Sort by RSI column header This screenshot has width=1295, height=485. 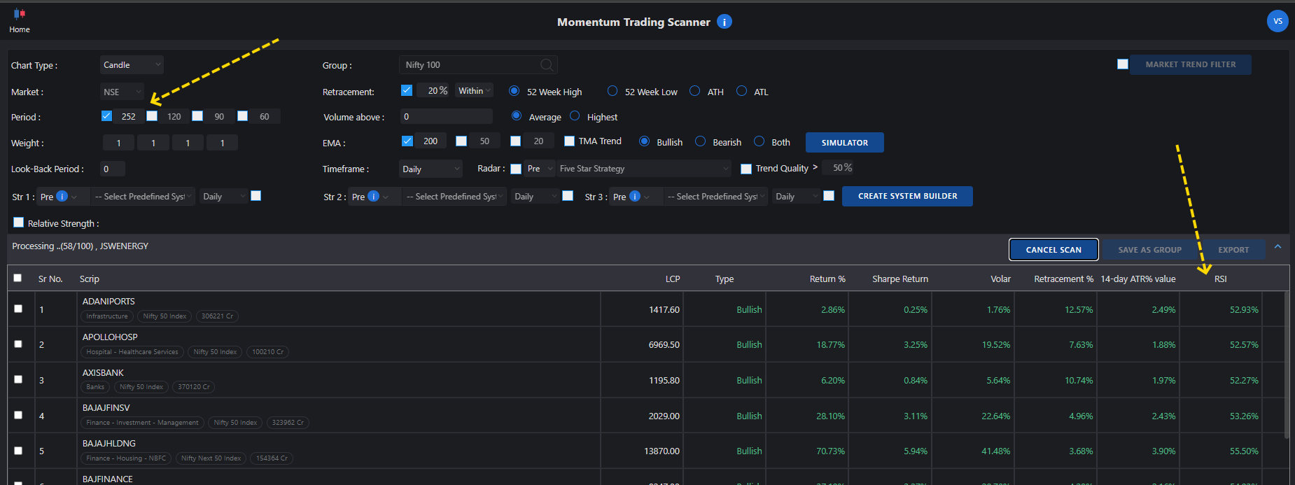pyautogui.click(x=1220, y=279)
